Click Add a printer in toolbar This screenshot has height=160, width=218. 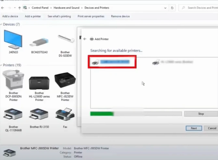pyautogui.click(x=33, y=16)
